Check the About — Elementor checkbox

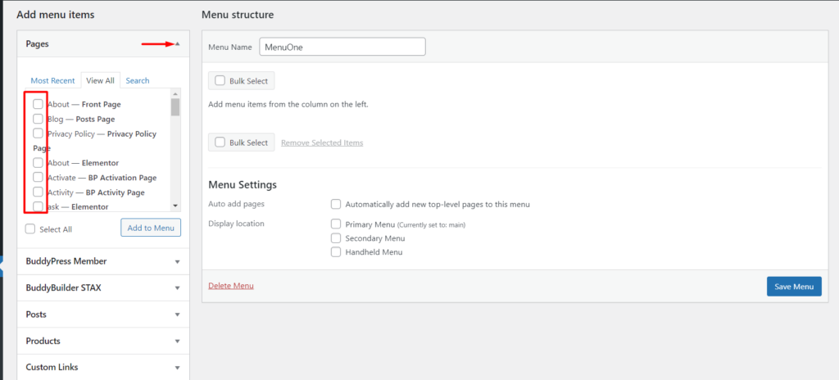click(x=38, y=162)
